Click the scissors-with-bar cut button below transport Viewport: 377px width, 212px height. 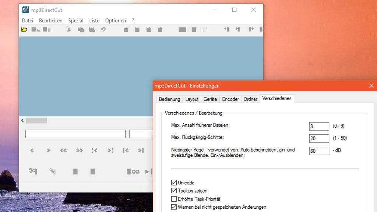[x=33, y=171]
